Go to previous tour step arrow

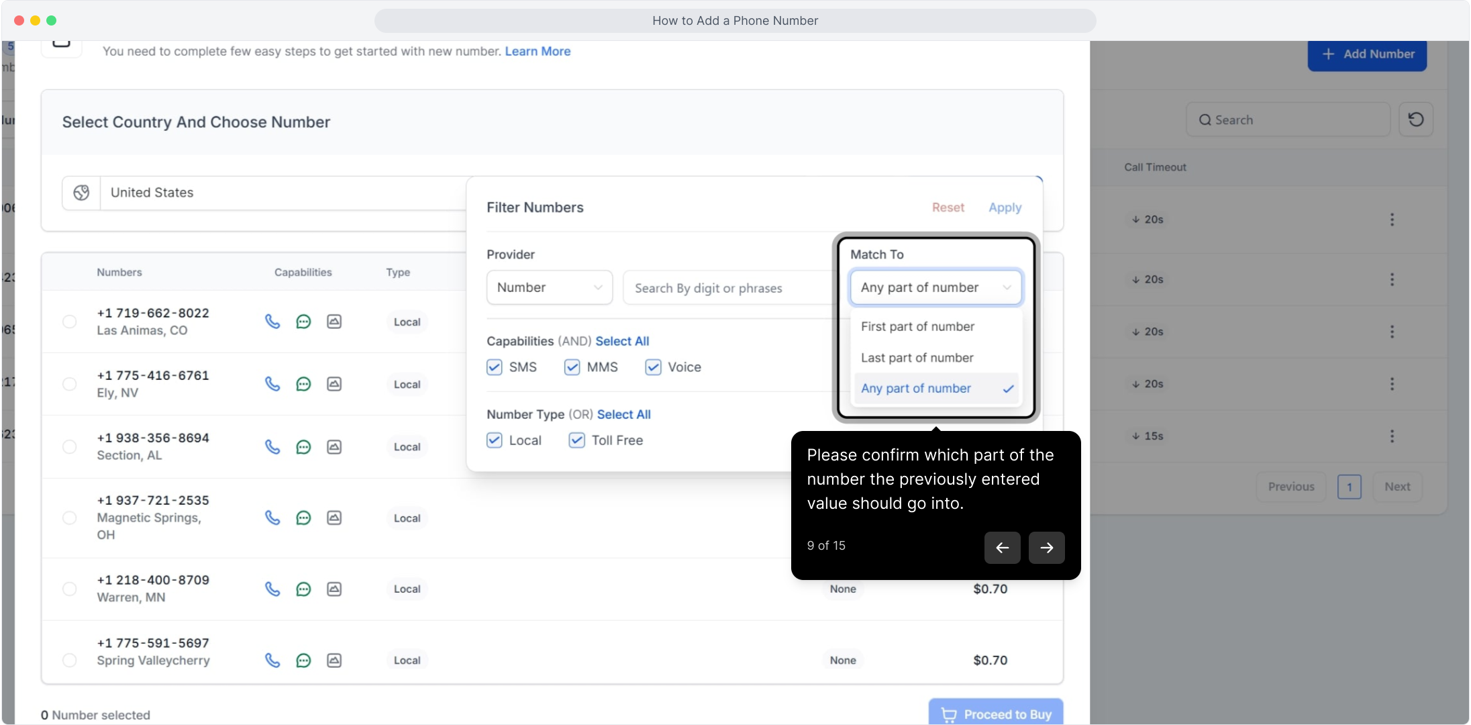click(1002, 548)
